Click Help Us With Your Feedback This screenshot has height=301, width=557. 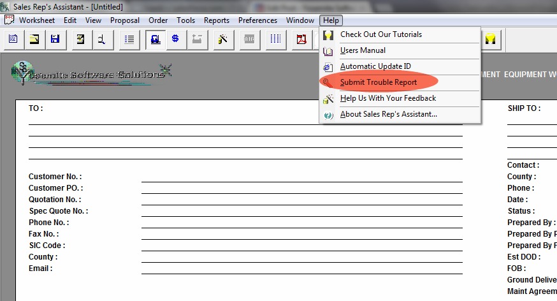[387, 98]
